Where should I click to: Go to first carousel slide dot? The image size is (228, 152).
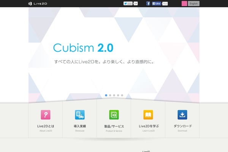tap(106, 95)
